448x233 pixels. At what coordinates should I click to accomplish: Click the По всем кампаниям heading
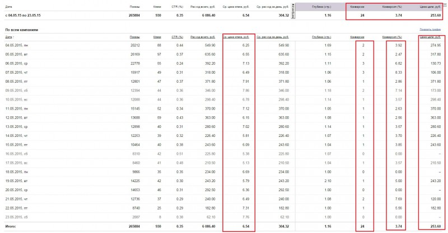(21, 30)
